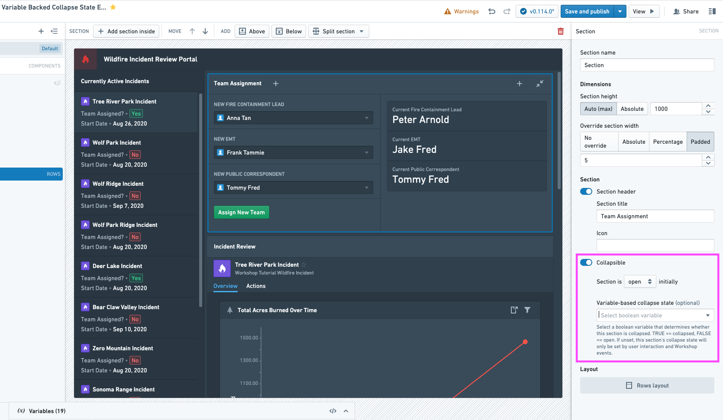Switch to Actions tab

click(x=256, y=286)
